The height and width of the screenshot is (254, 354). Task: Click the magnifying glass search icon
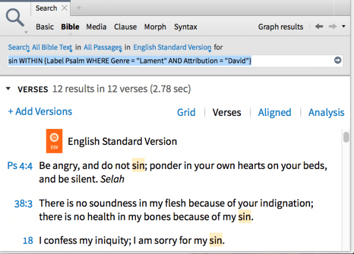click(15, 18)
